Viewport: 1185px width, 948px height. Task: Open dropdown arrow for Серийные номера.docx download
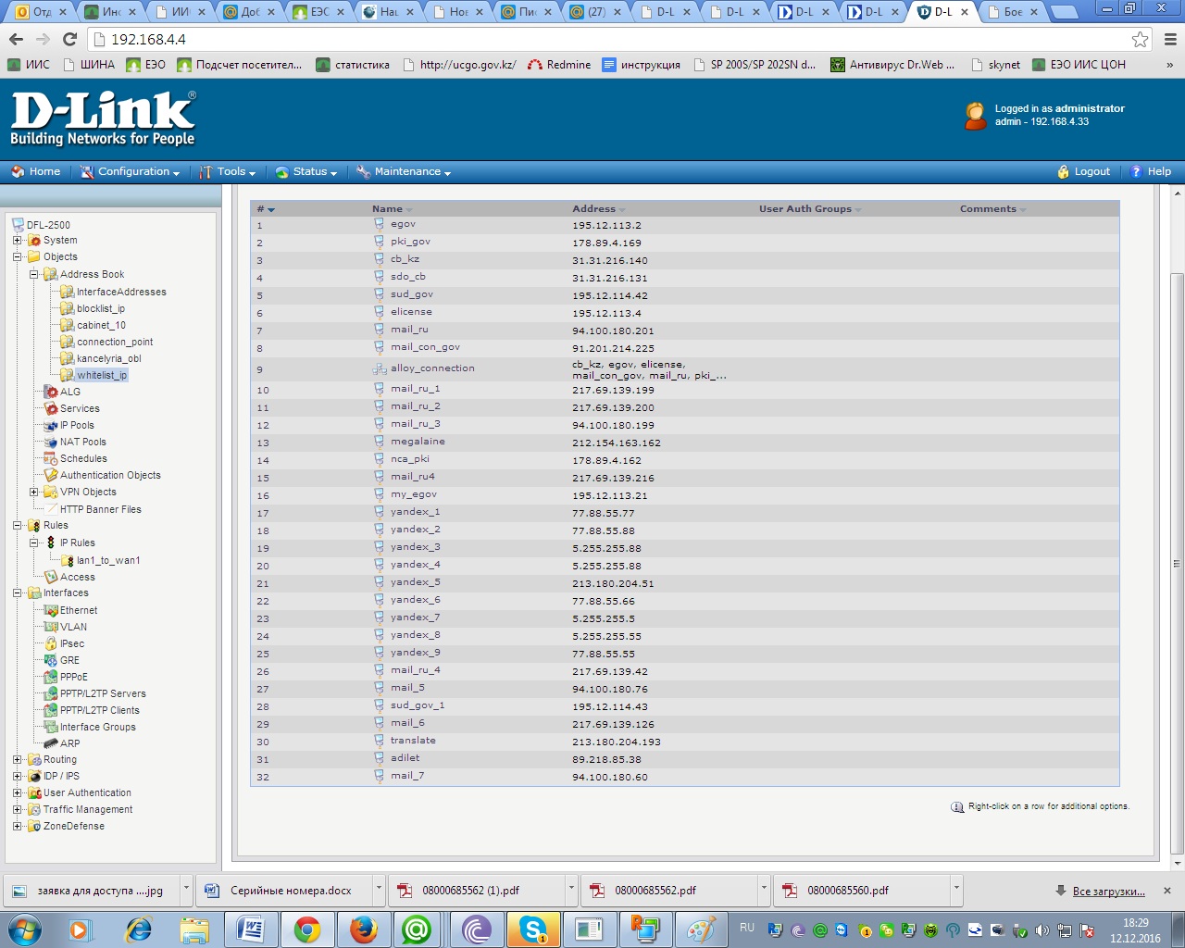pos(379,890)
